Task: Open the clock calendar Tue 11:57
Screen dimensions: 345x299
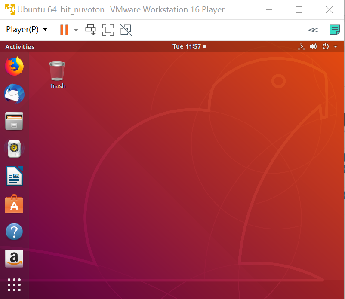Action: coord(189,46)
